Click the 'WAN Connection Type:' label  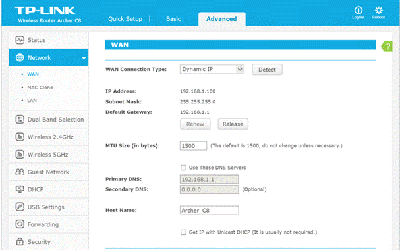pos(136,69)
